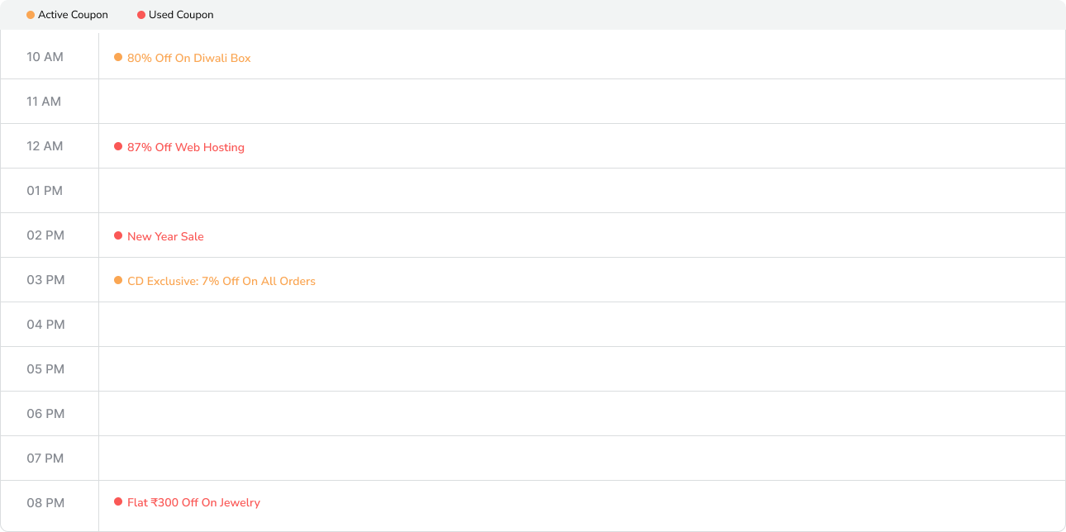The width and height of the screenshot is (1066, 532).
Task: Select the 10 AM time label
Action: (x=45, y=57)
